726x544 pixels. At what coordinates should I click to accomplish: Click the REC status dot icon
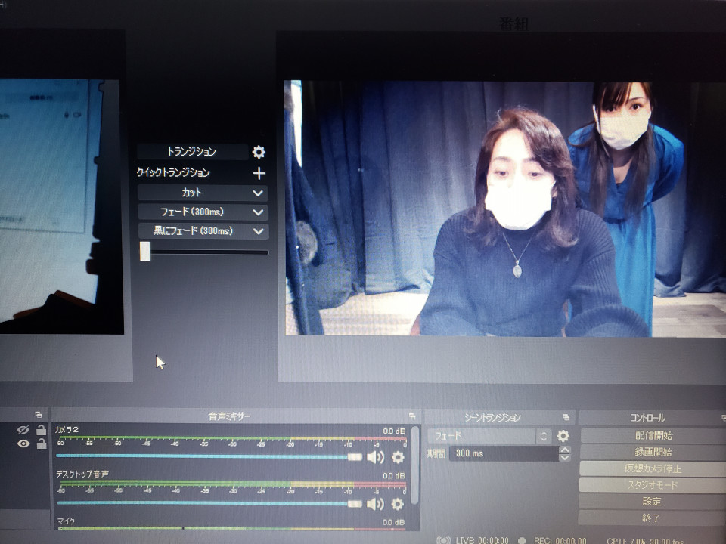[522, 539]
